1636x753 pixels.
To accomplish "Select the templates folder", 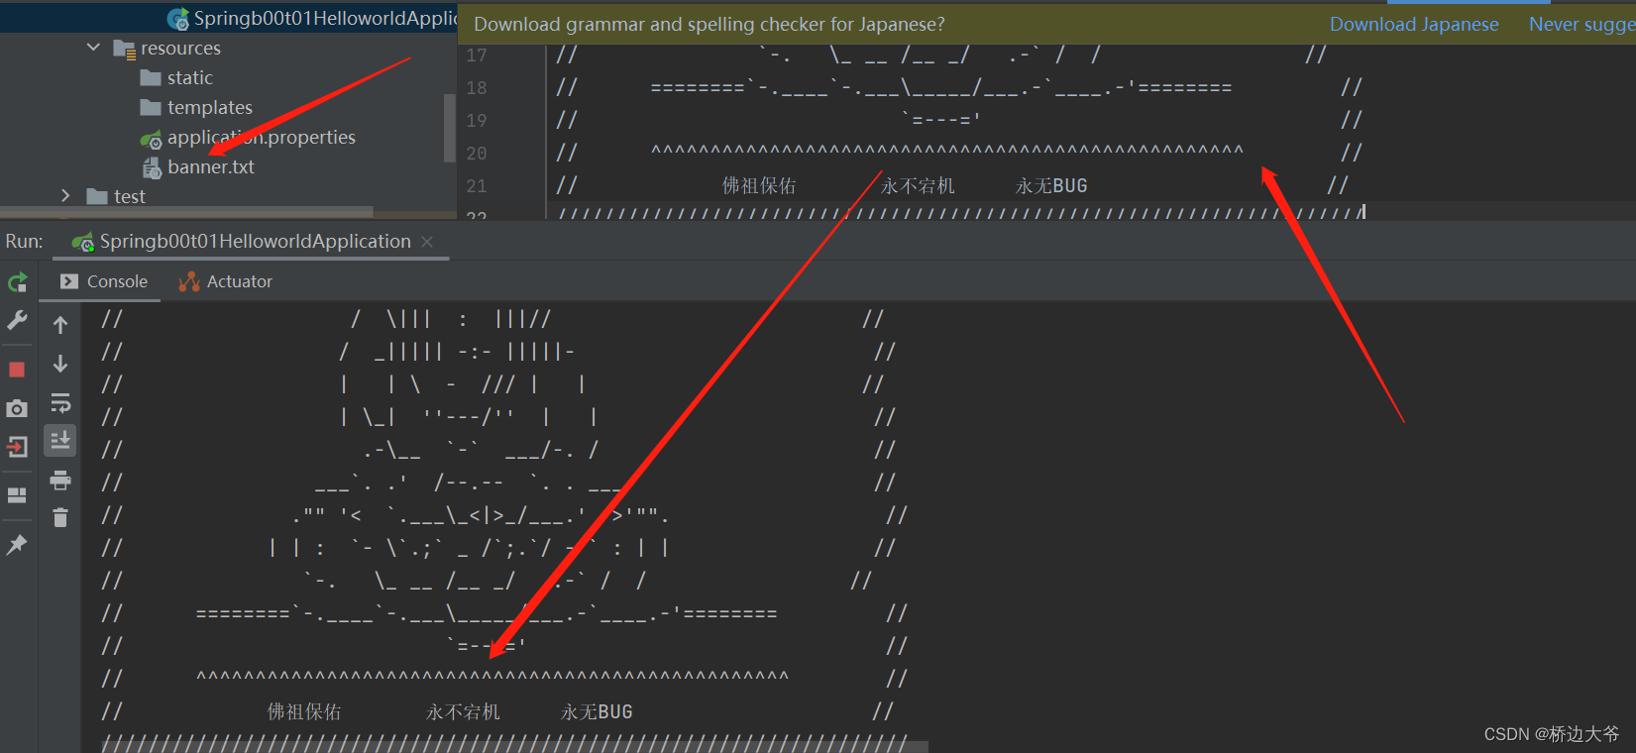I will click(209, 107).
